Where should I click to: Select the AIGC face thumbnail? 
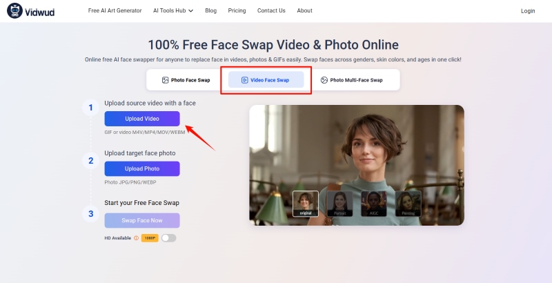tap(374, 204)
